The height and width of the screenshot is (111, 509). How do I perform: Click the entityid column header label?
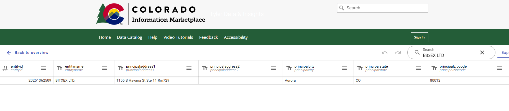(17, 66)
